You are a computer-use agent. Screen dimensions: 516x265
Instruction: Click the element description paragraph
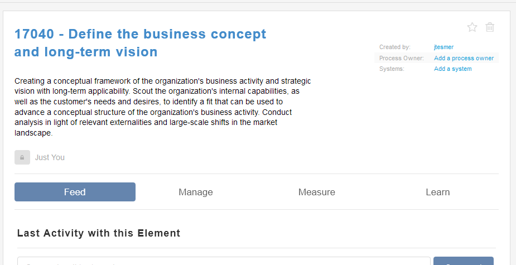click(x=162, y=107)
